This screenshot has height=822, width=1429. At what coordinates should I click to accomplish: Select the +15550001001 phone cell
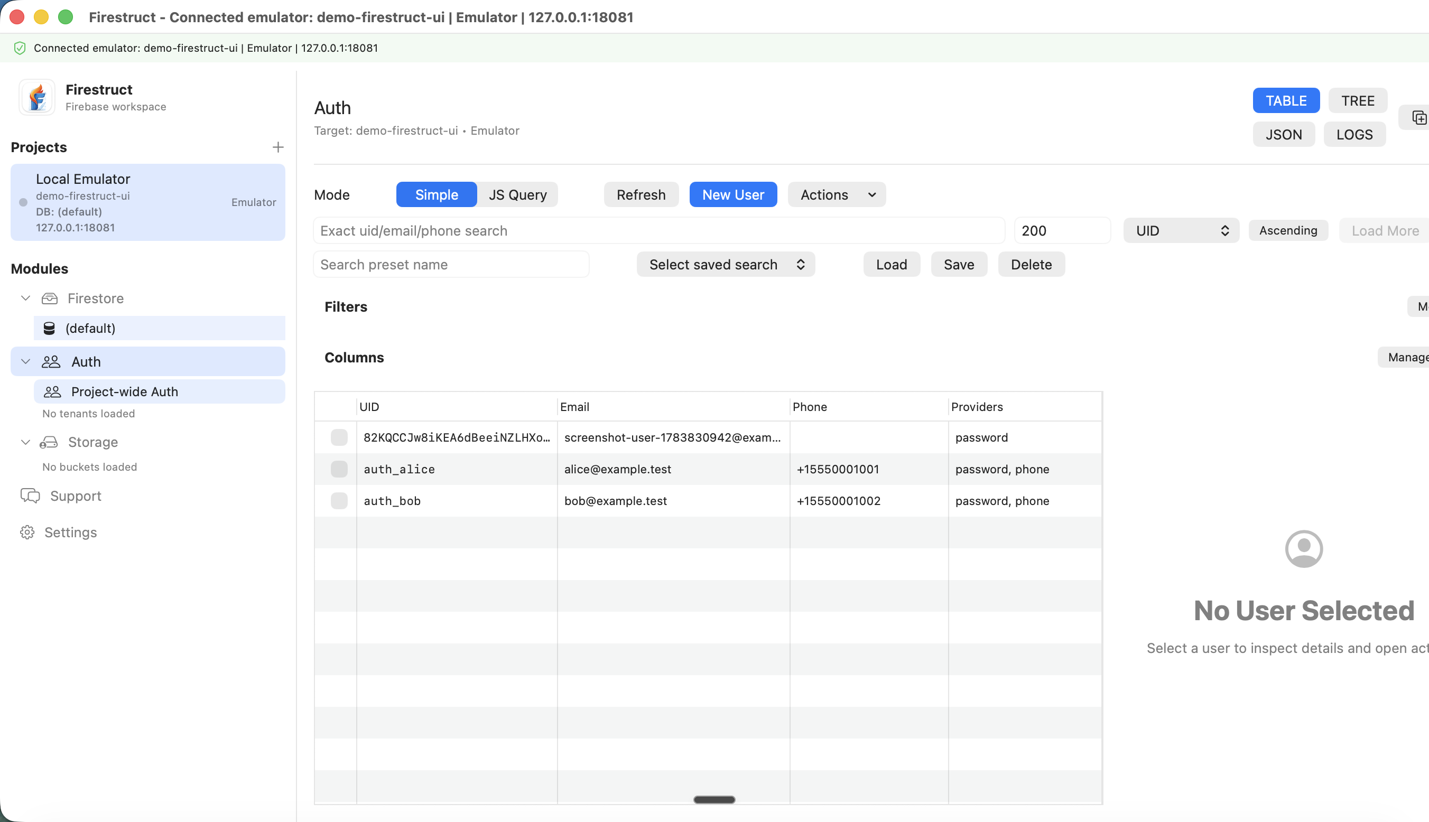[868, 469]
